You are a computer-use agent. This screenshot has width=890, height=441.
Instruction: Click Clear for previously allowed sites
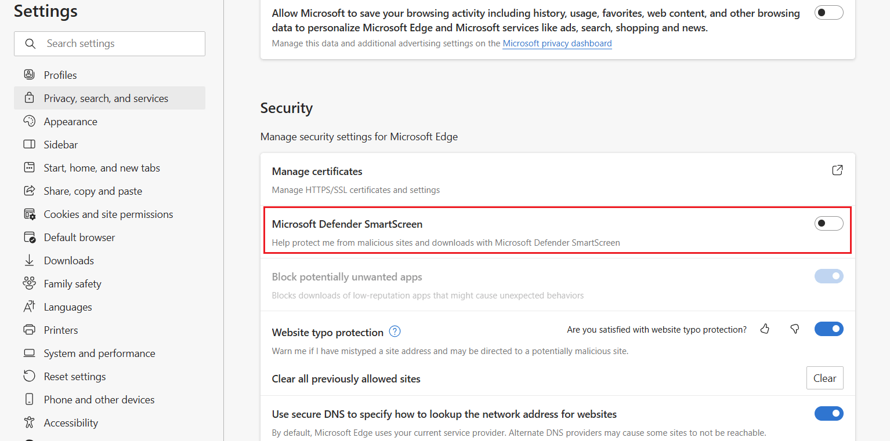point(824,378)
